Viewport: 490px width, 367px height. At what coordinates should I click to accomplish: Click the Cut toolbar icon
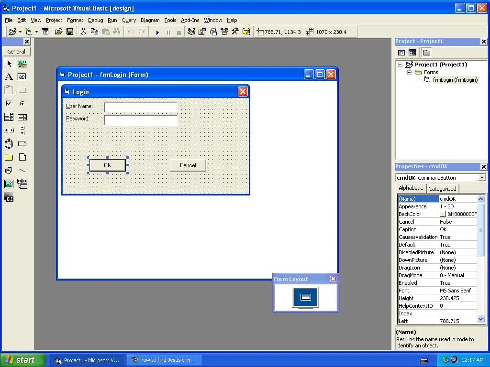pyautogui.click(x=83, y=32)
